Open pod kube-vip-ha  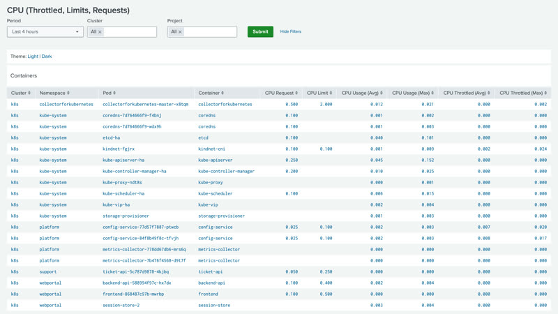point(116,204)
